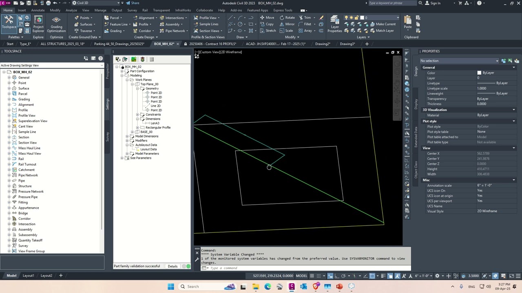This screenshot has width=522, height=293.
Task: Select the Scale tool
Action: [286, 31]
